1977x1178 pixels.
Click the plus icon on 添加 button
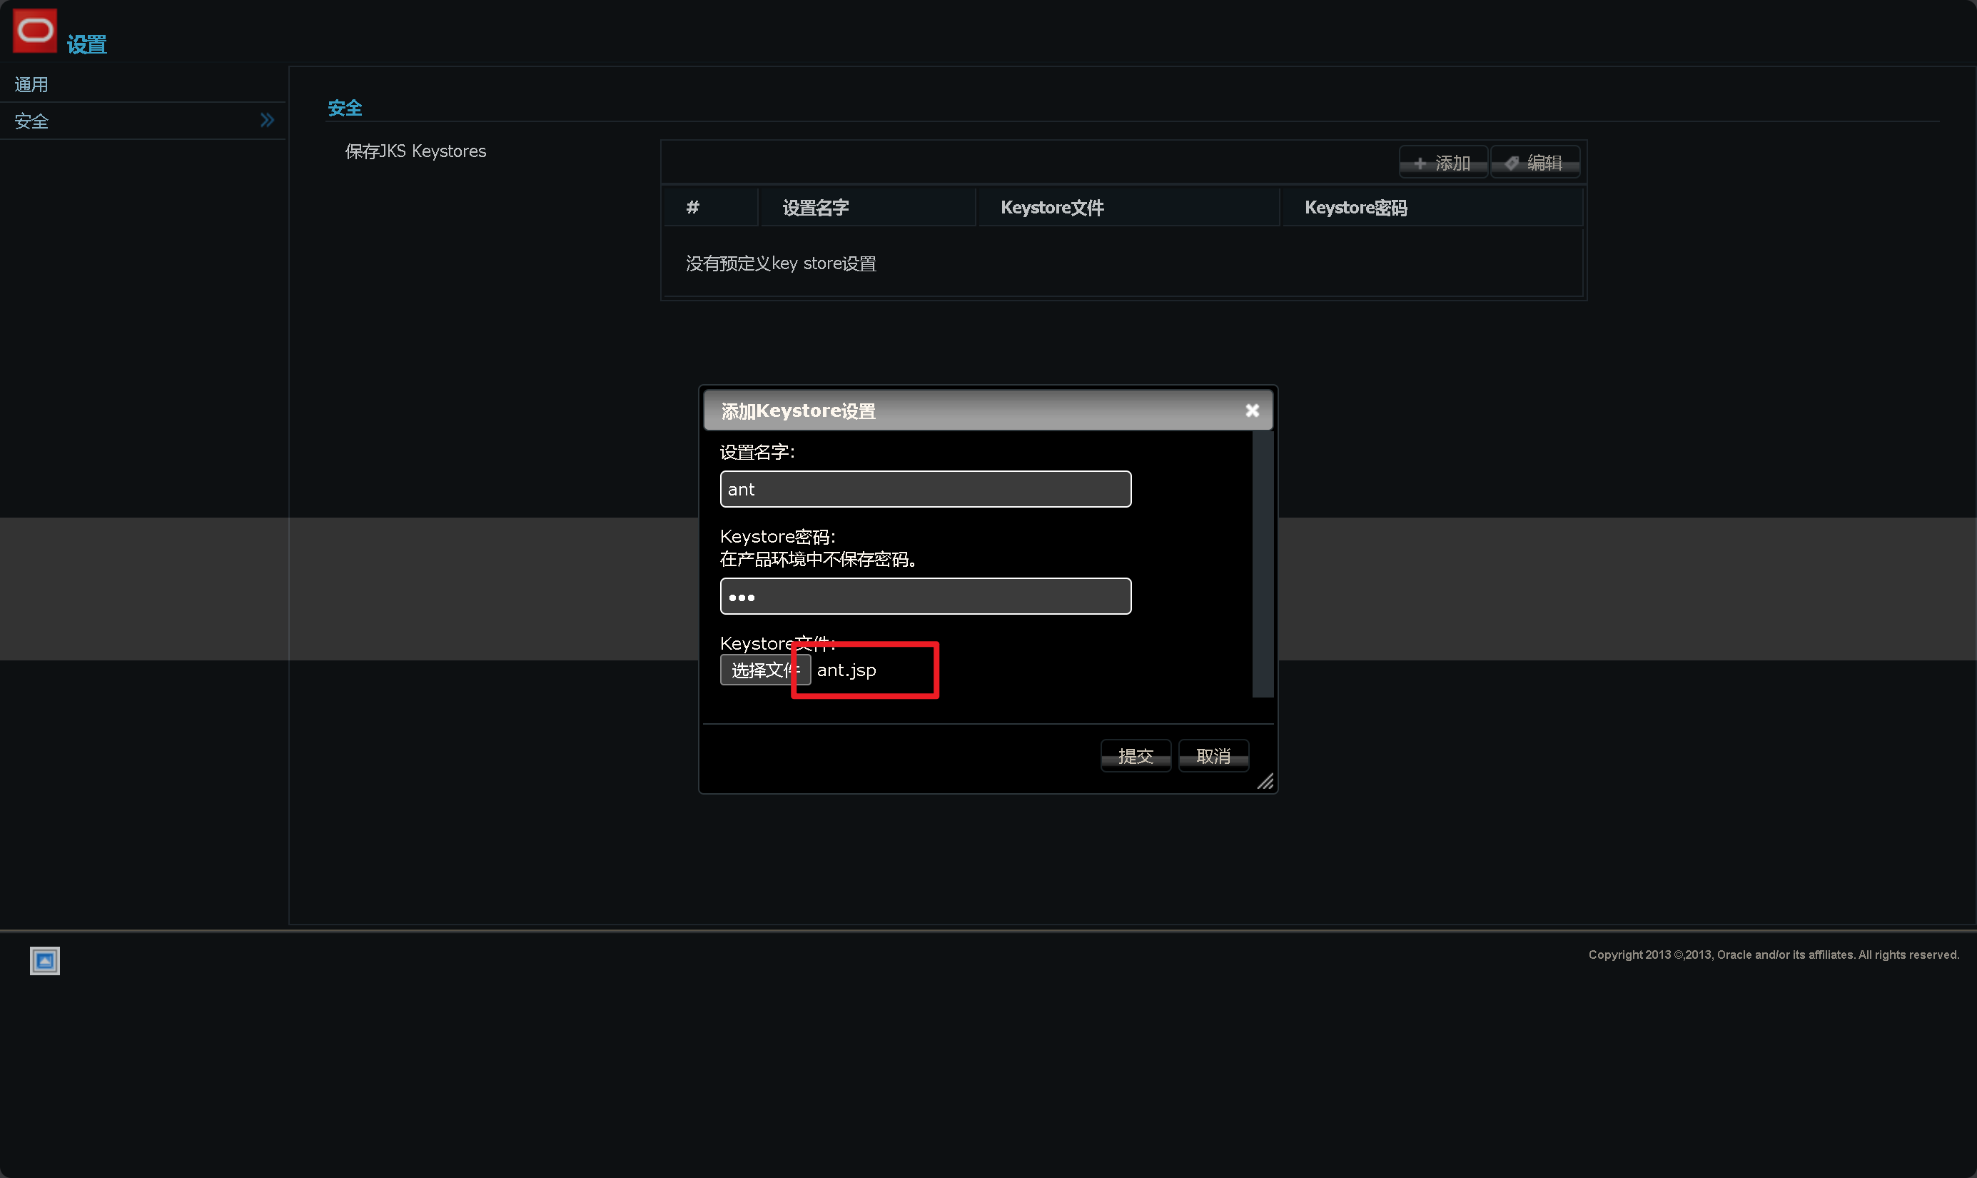1420,163
